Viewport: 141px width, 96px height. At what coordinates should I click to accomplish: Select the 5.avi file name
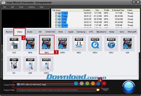click(x=64, y=22)
